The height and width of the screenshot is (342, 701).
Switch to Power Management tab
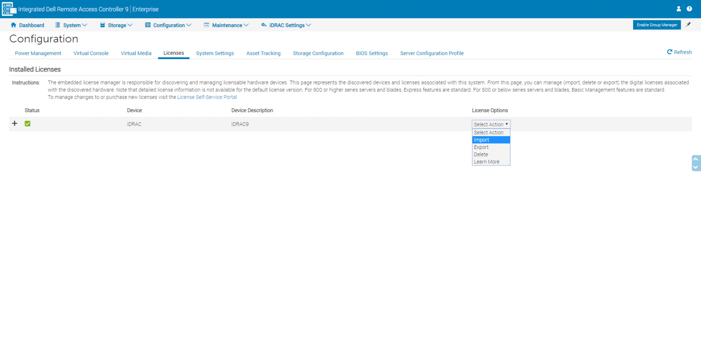(x=38, y=53)
